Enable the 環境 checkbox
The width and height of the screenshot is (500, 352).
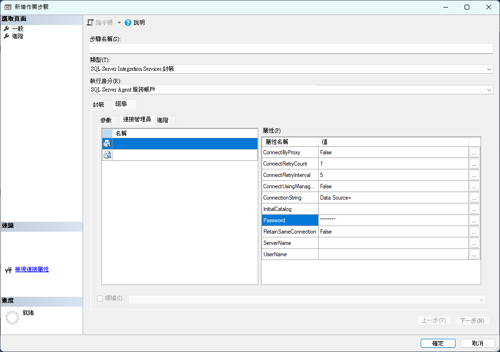click(100, 298)
